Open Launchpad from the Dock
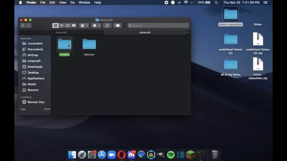287x161 pixels. click(x=82, y=155)
